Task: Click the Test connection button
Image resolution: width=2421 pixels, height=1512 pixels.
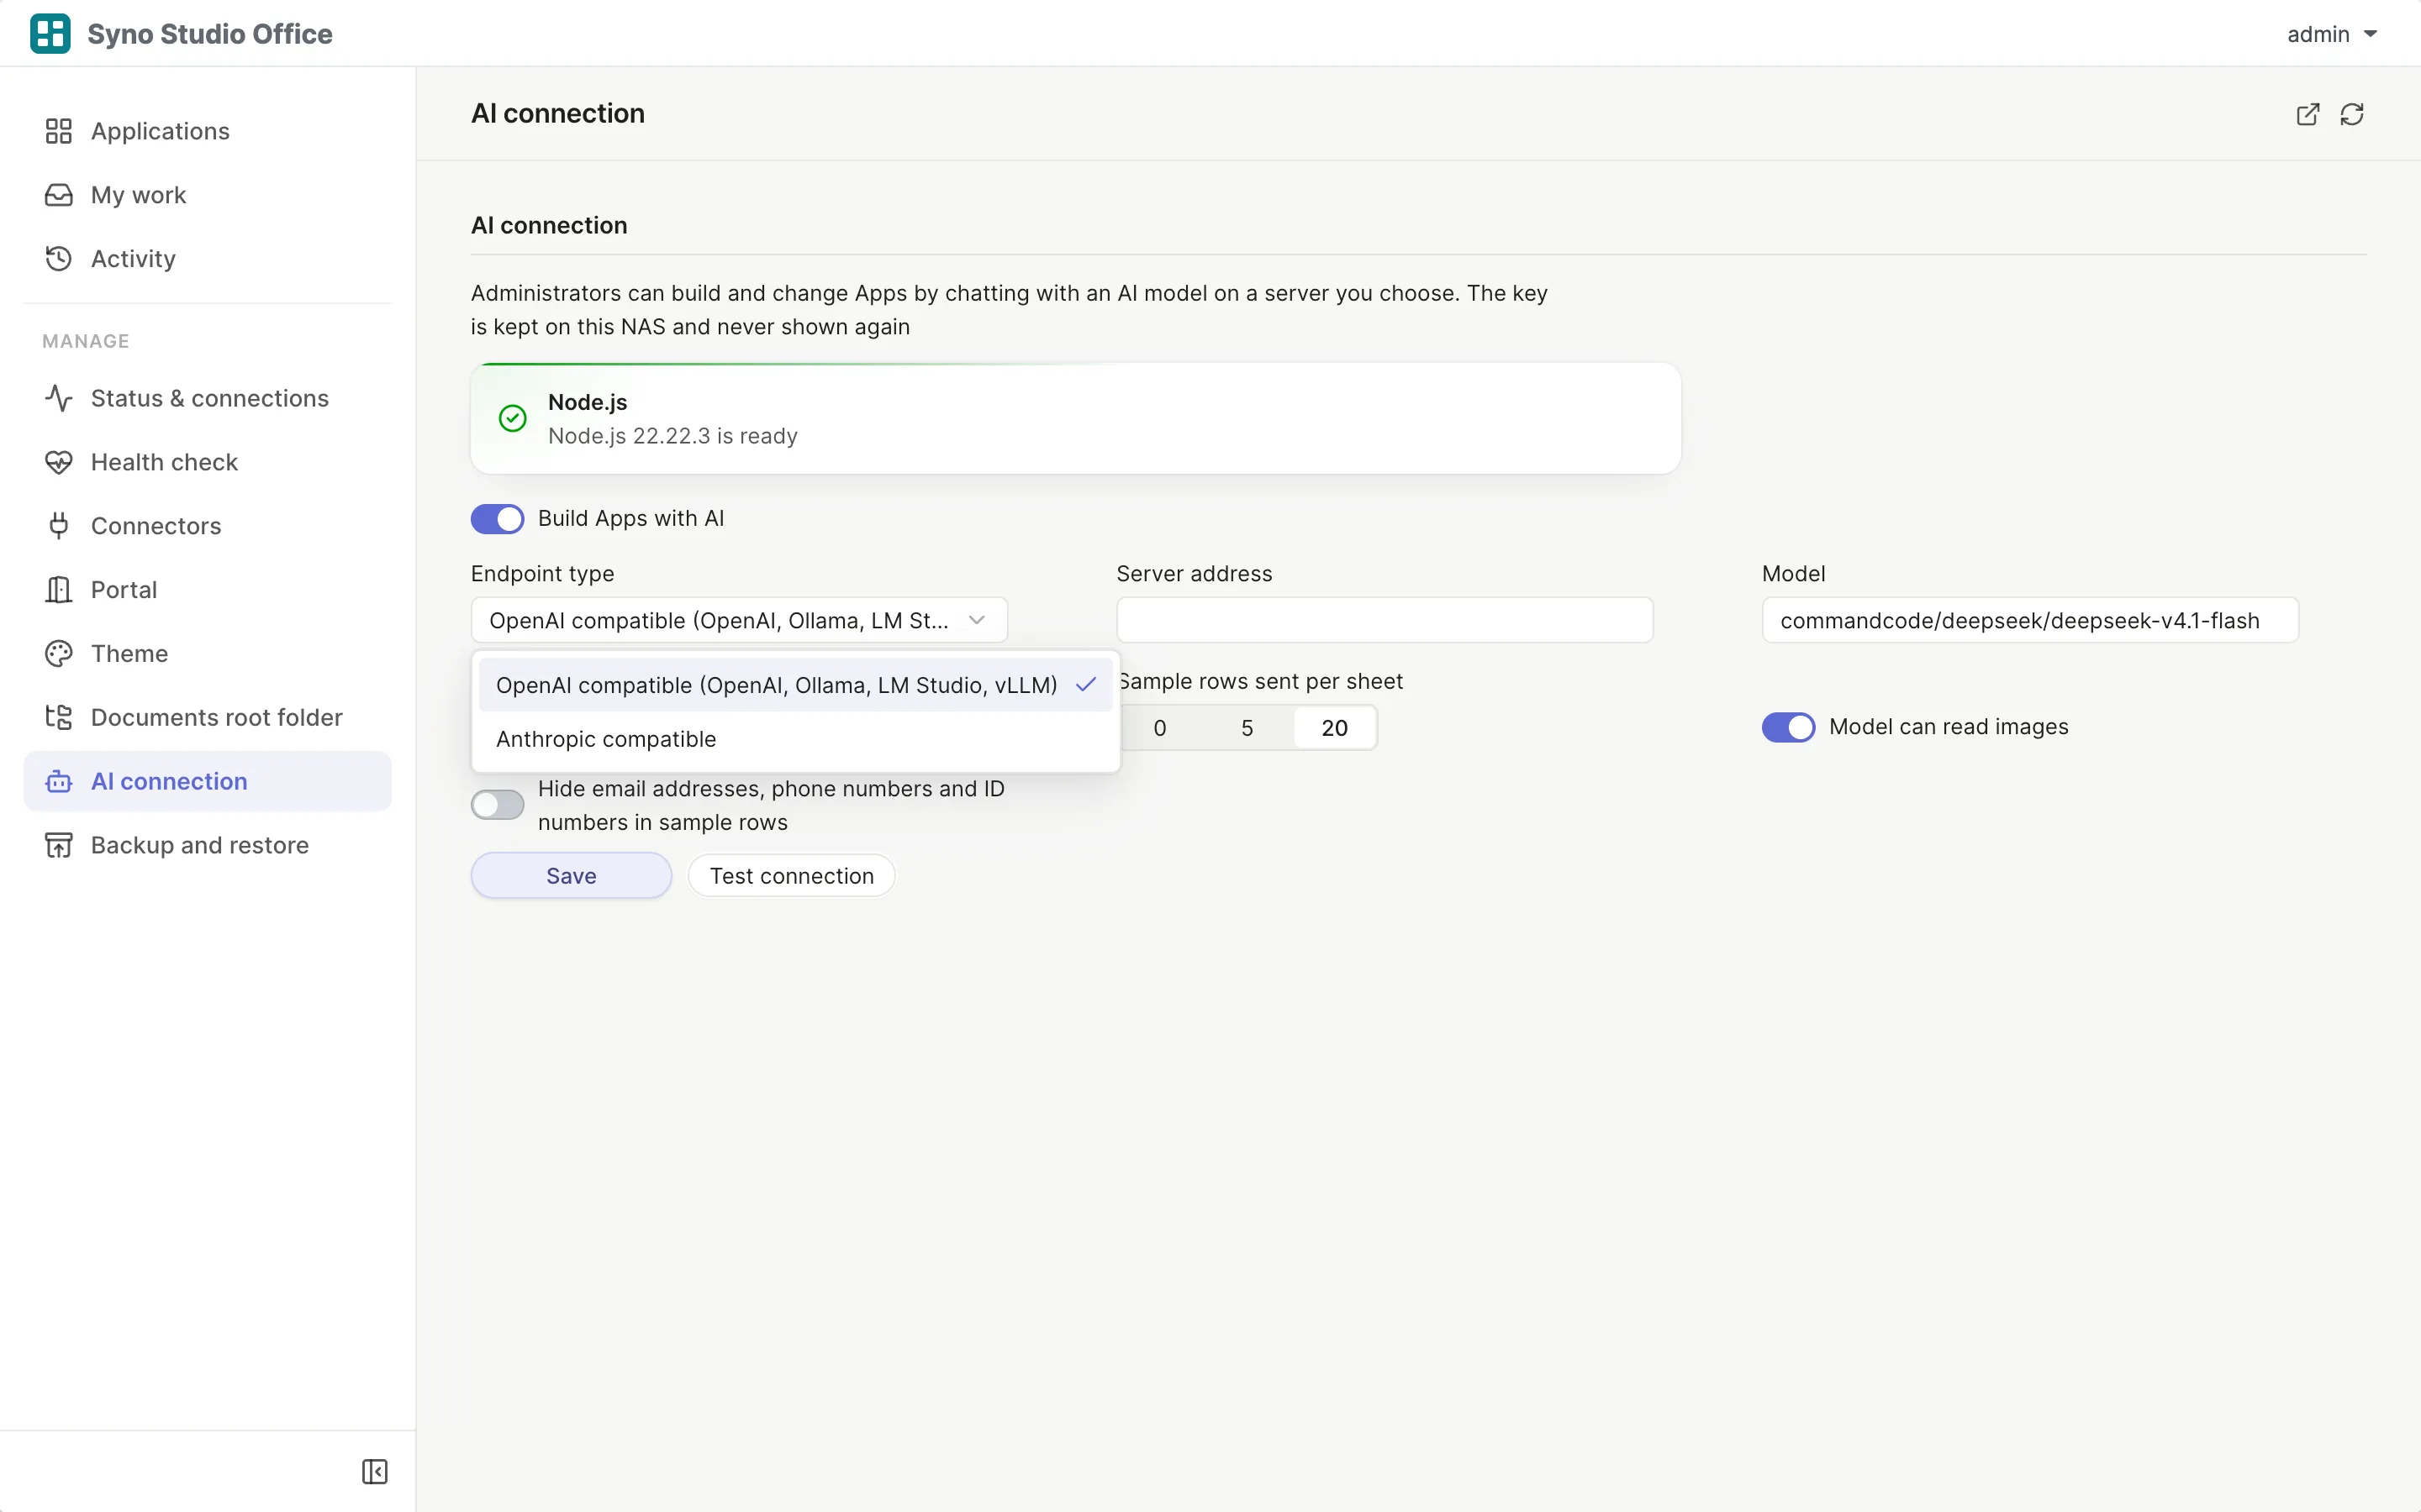Action: click(791, 876)
